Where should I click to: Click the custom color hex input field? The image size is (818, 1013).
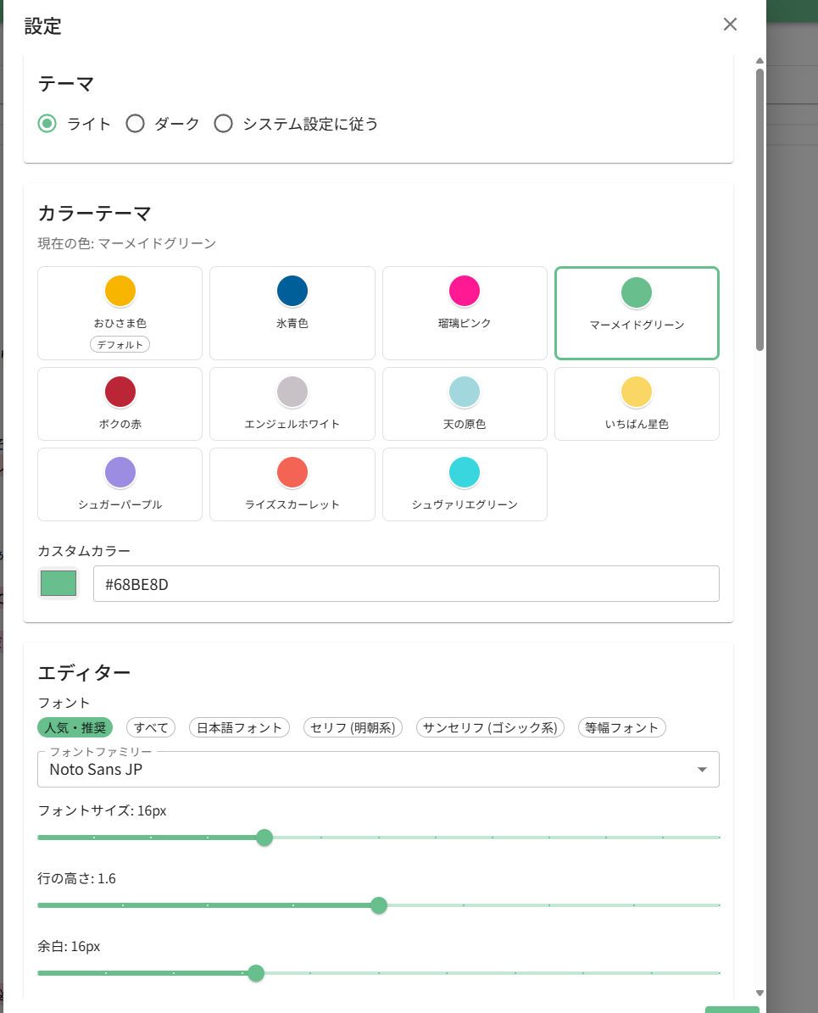(405, 584)
